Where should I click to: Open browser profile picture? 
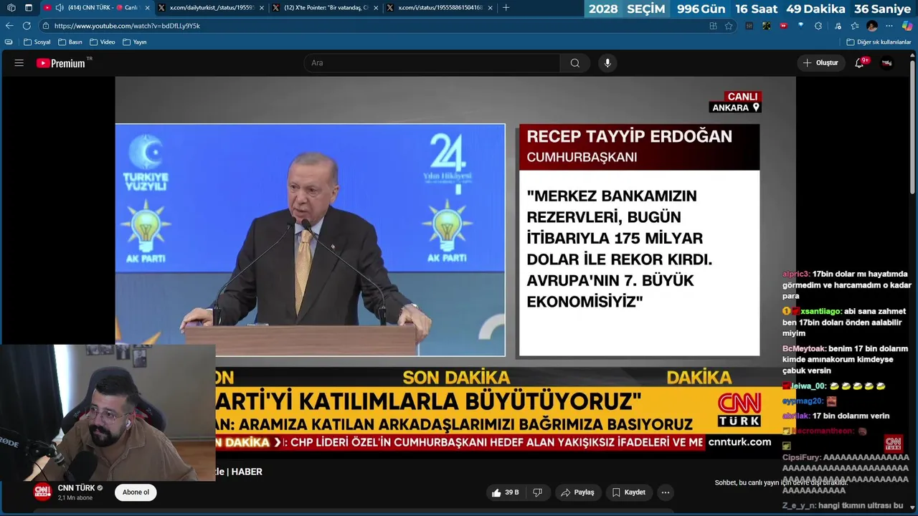pos(872,26)
